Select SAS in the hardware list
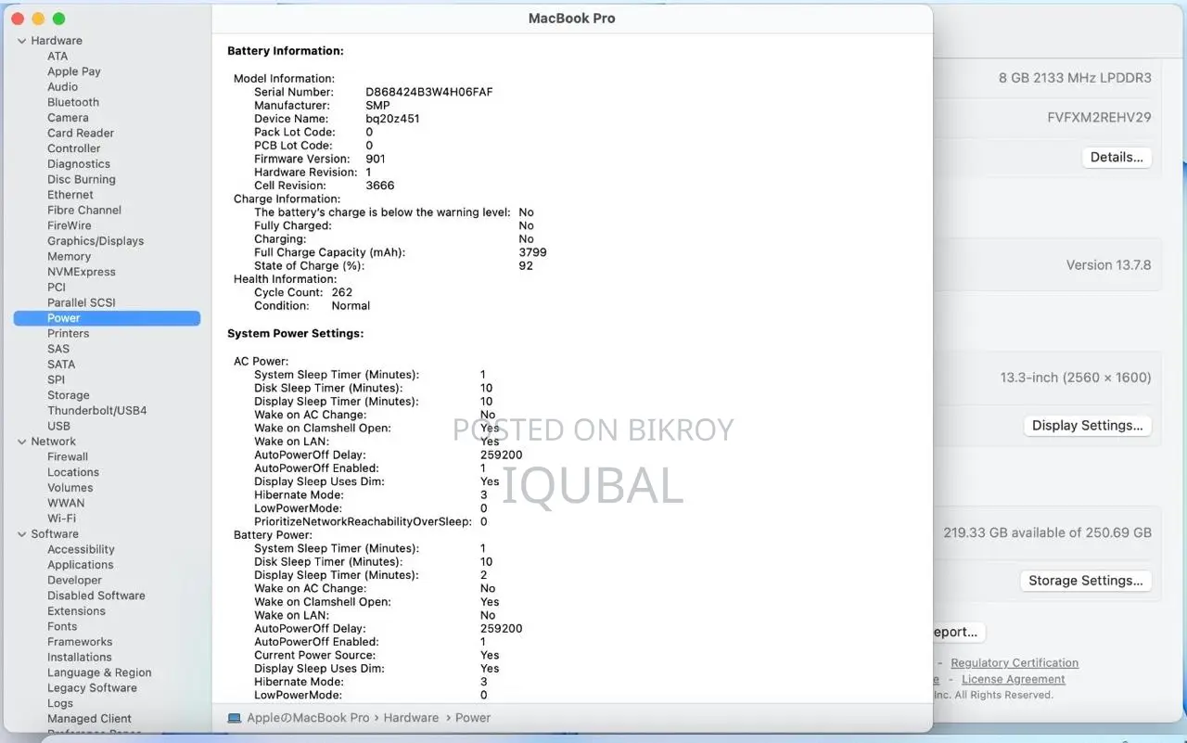1187x743 pixels. (58, 349)
